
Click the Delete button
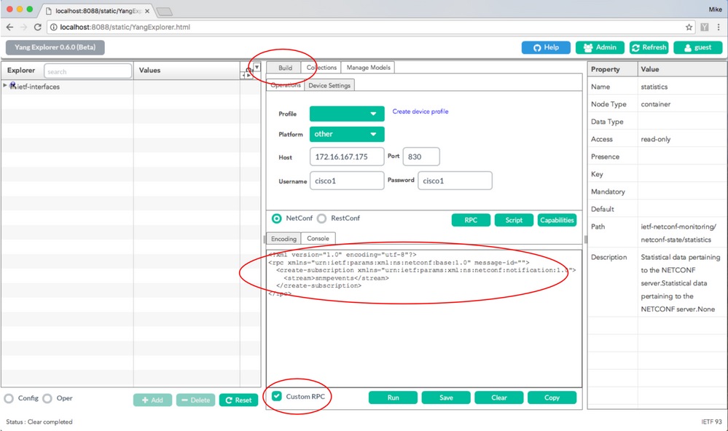(195, 400)
